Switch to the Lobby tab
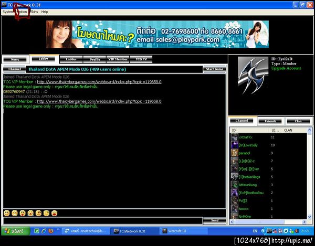Screen dimensions: 315x246 (44, 59)
